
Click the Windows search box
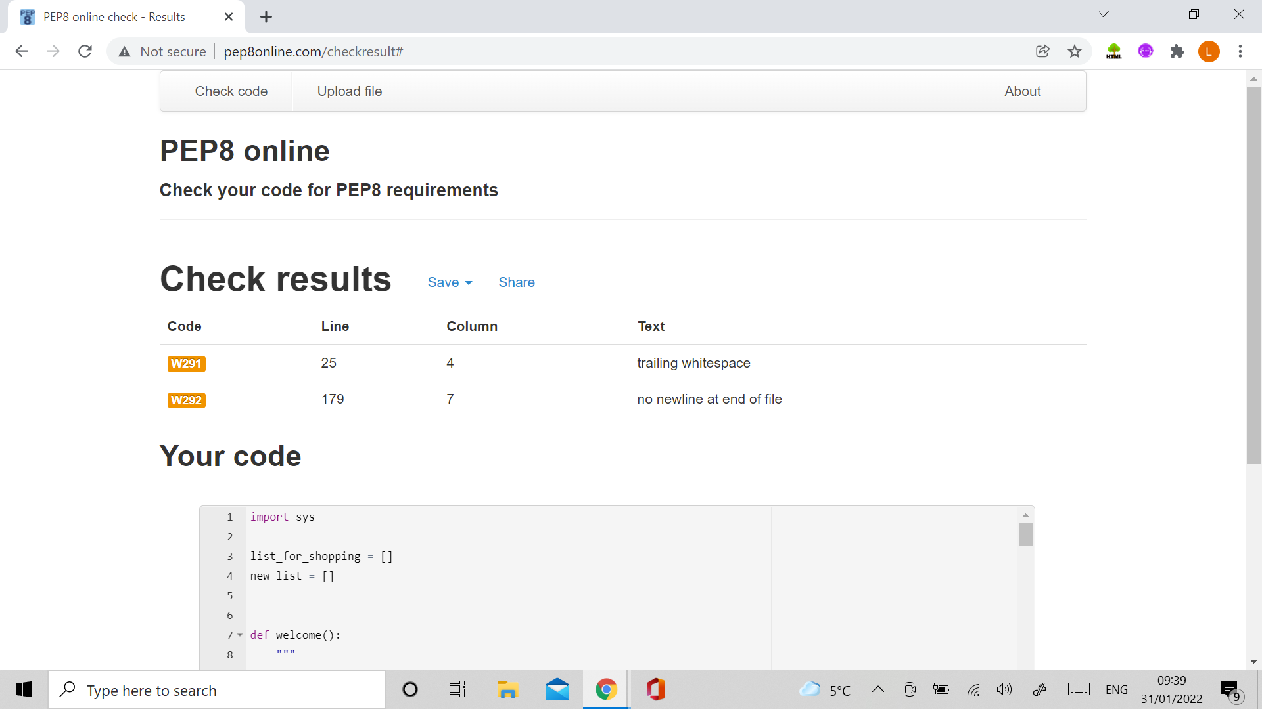point(217,690)
